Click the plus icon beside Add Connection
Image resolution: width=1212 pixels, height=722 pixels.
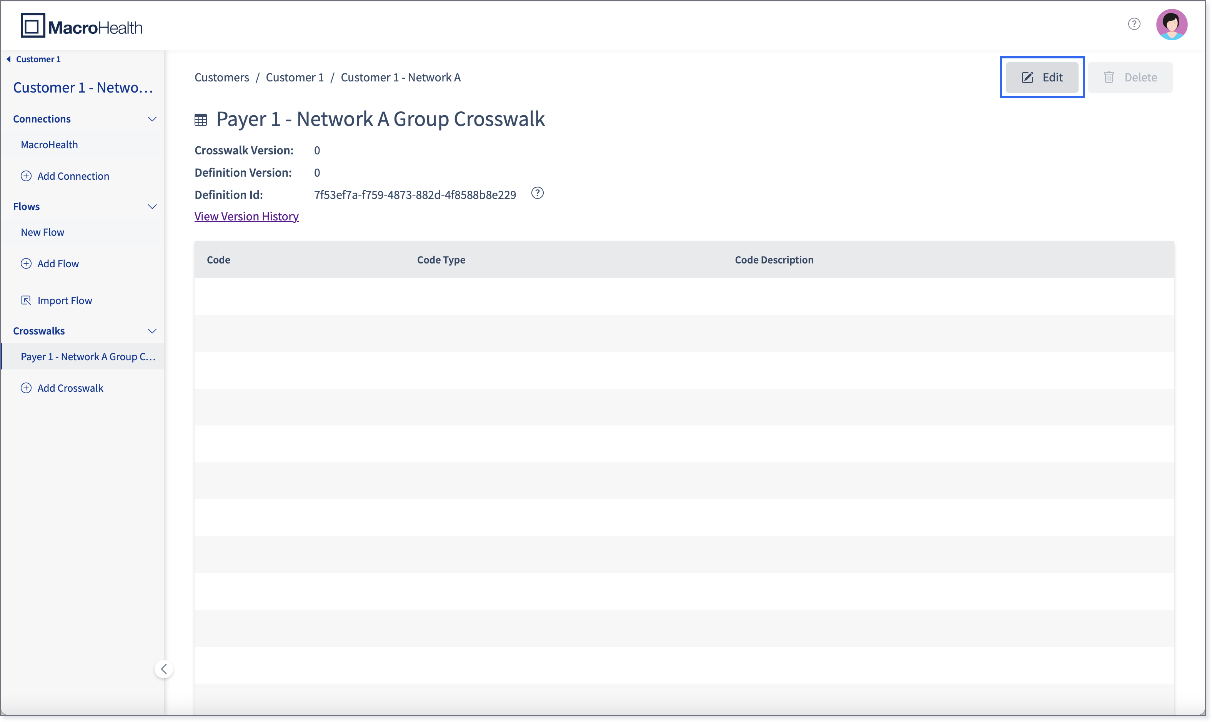[x=26, y=176]
